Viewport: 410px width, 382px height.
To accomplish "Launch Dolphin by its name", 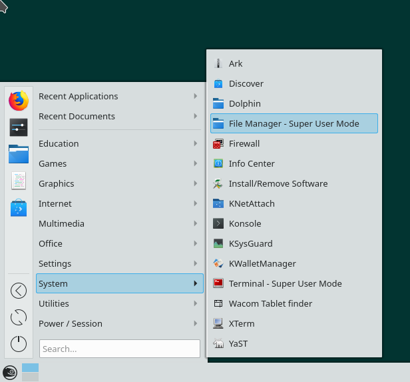I will pyautogui.click(x=245, y=103).
